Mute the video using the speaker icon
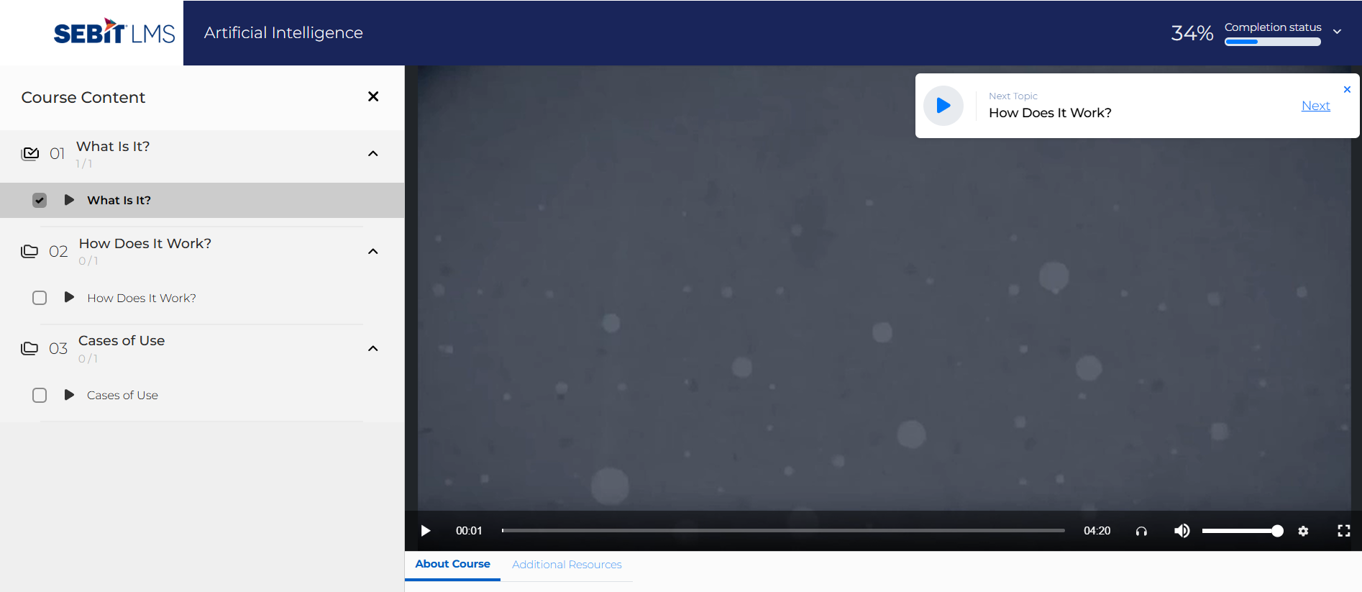This screenshot has width=1362, height=592. coord(1182,531)
